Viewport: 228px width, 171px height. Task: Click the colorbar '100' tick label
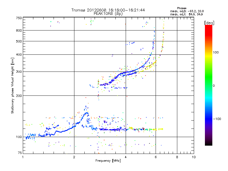216,52
